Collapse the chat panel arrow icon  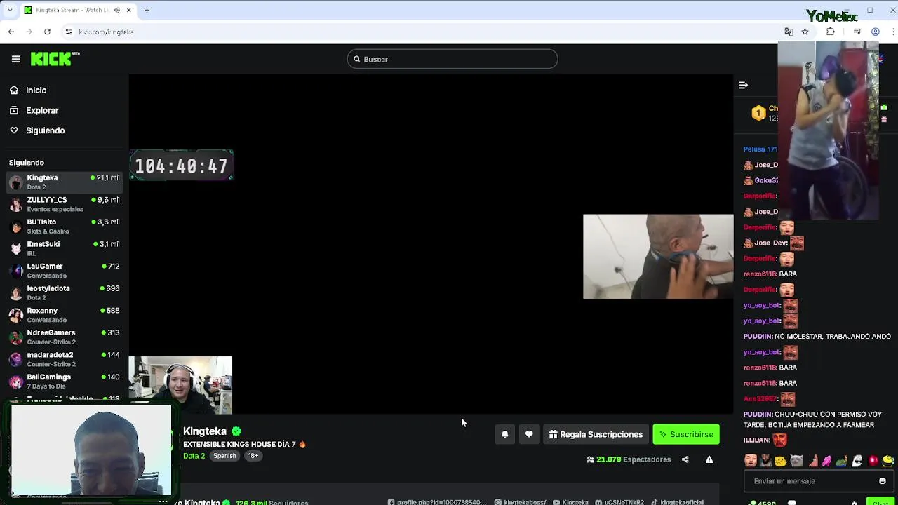[743, 85]
